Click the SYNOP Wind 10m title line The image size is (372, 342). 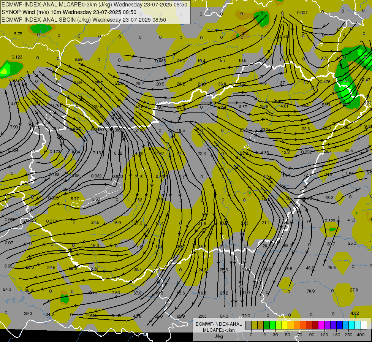pos(69,12)
